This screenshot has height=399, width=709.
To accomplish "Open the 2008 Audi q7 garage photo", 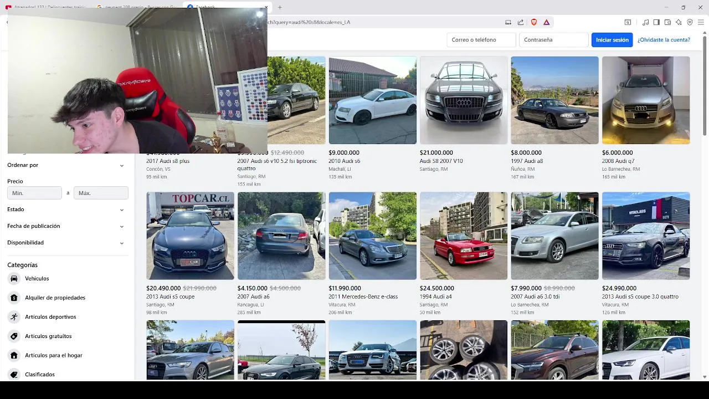I will (x=646, y=100).
